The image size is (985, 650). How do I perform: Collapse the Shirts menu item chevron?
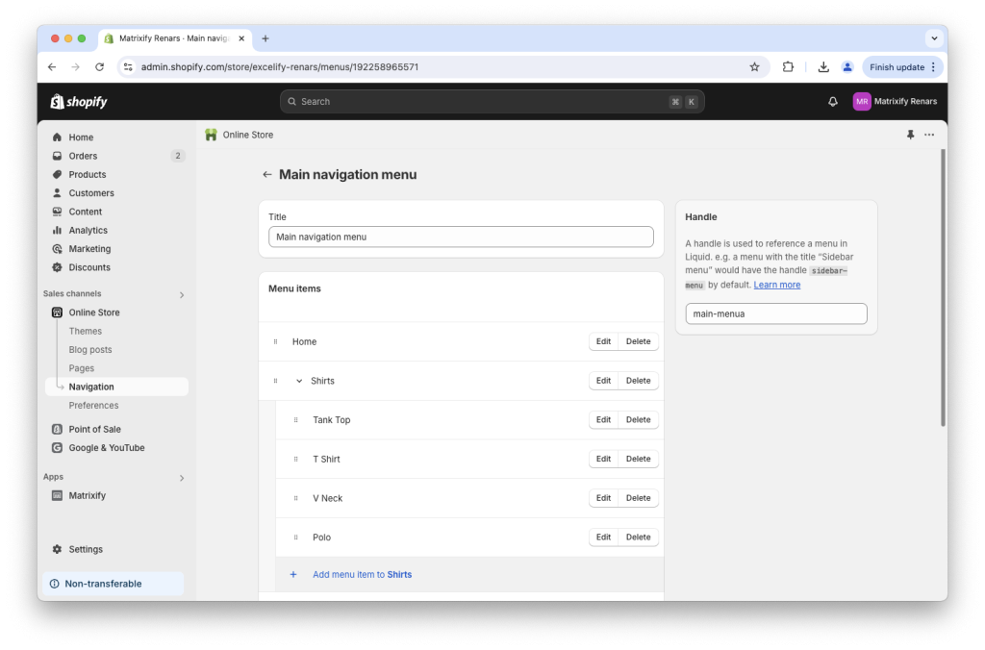300,380
